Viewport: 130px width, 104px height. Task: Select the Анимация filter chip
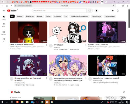coord(57,16)
